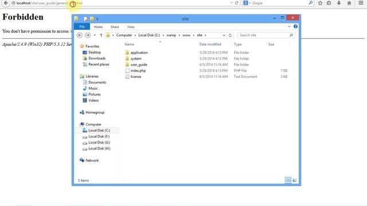Open Homegroup in the navigation pane
The image size is (367, 206).
coord(95,112)
